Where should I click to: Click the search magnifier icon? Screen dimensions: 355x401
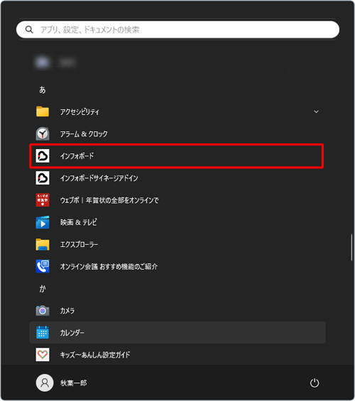pyautogui.click(x=29, y=30)
